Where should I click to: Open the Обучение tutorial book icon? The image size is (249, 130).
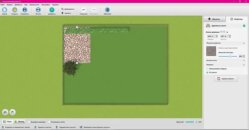[x=107, y=10]
